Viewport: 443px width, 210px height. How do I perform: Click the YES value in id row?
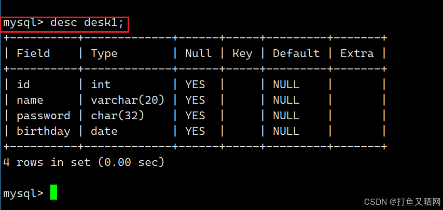pyautogui.click(x=195, y=85)
